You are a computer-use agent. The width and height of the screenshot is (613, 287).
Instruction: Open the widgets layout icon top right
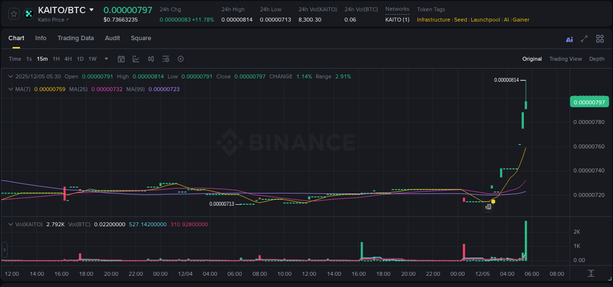[x=599, y=39]
